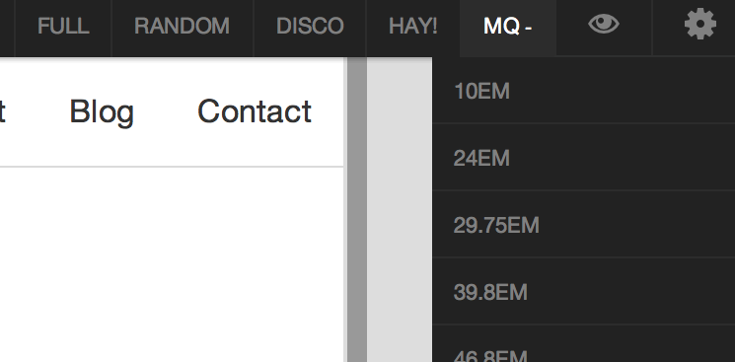The width and height of the screenshot is (735, 362).
Task: Click the blank white page body below navigation
Action: (172, 264)
